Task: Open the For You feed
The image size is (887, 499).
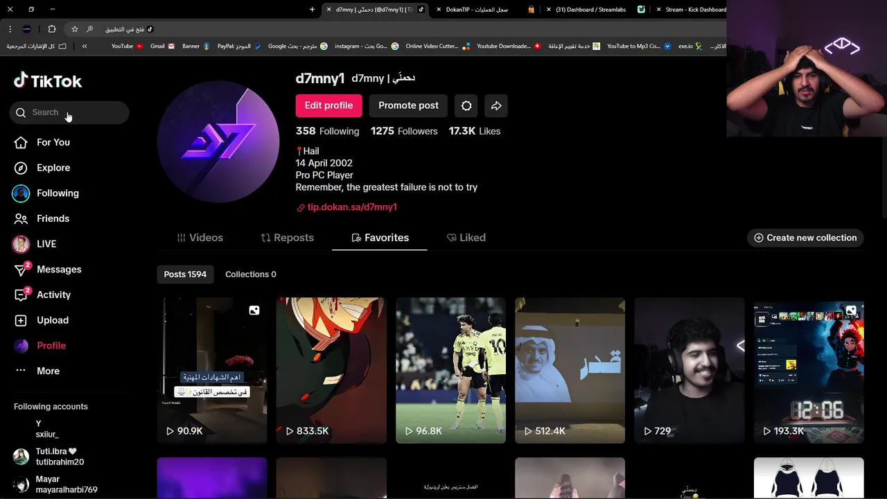Action: 42,142
